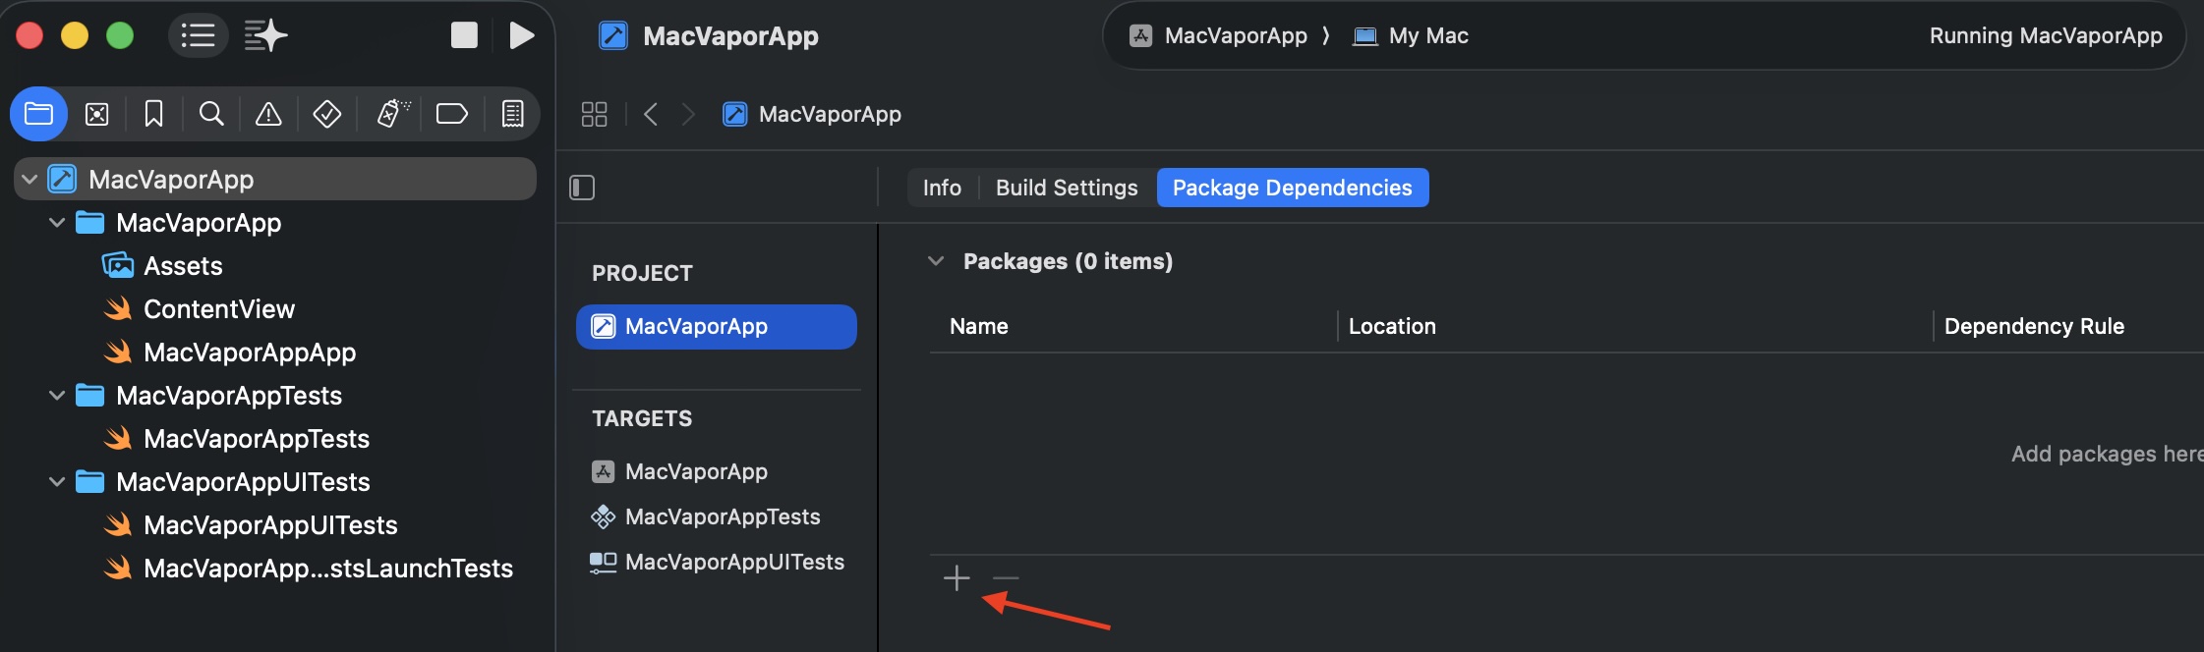Click the minus button to remove package
The height and width of the screenshot is (652, 2204).
coord(1006,578)
